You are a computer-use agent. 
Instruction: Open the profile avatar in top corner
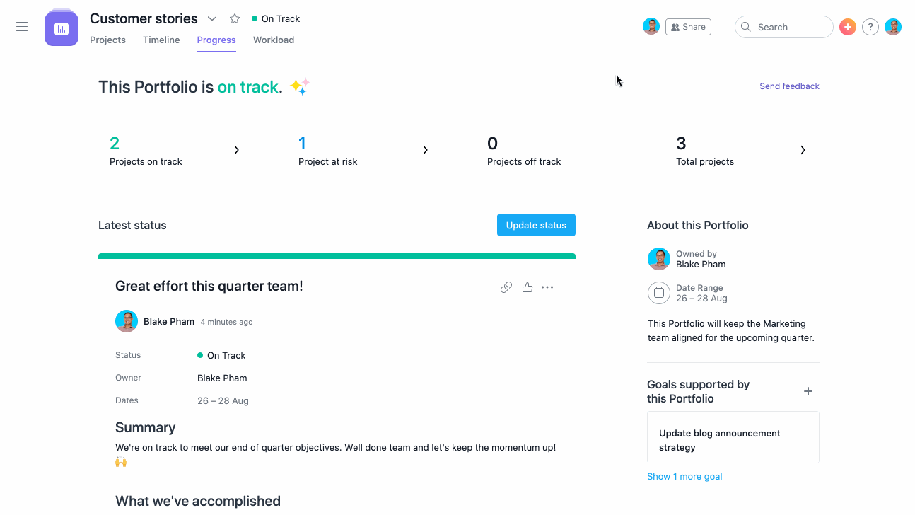893,27
